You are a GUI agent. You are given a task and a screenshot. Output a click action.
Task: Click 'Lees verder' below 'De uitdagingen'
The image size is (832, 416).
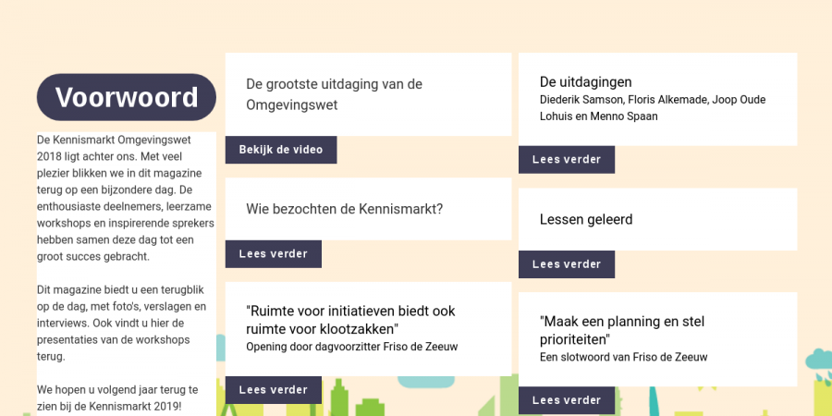click(567, 160)
